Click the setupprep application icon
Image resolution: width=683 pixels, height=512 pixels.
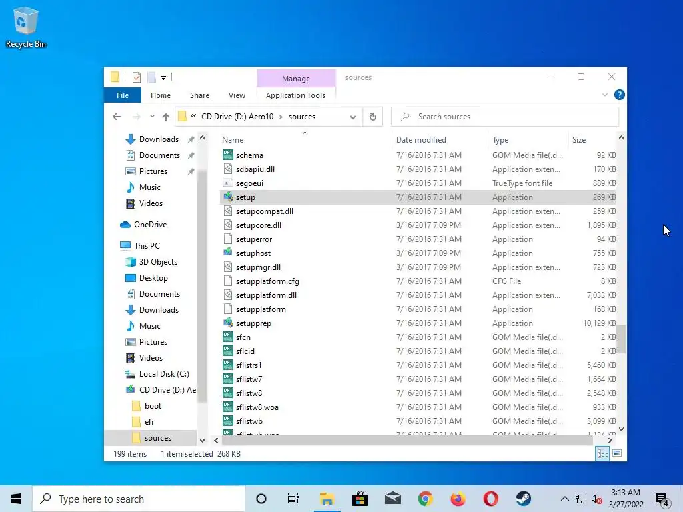228,323
